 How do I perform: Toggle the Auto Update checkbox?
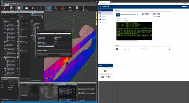click(x=20, y=85)
